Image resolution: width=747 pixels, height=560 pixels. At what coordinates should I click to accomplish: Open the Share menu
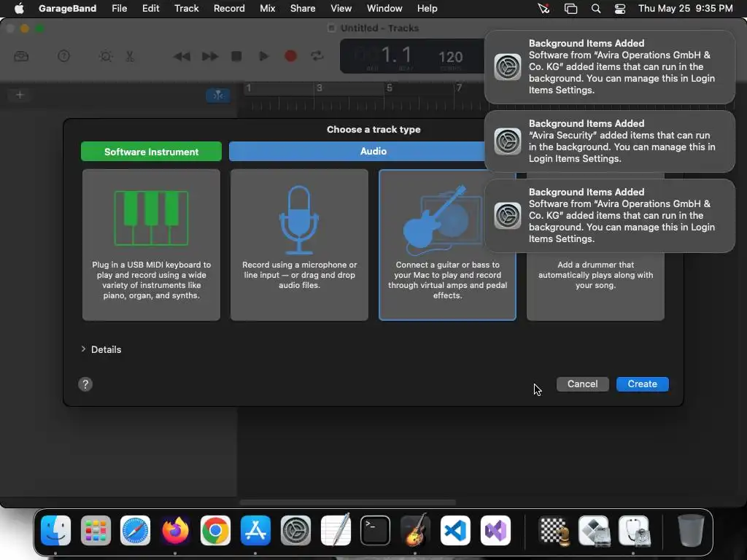(303, 8)
